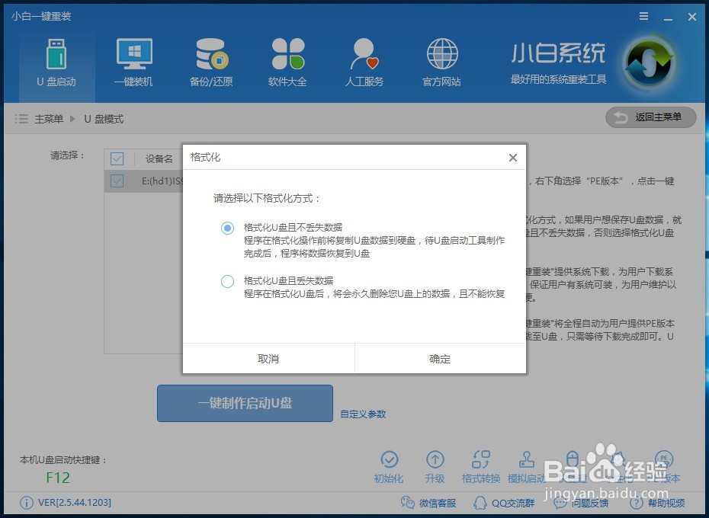The height and width of the screenshot is (518, 709).
Task: Click the 设备名 column header
Action: pos(159,158)
